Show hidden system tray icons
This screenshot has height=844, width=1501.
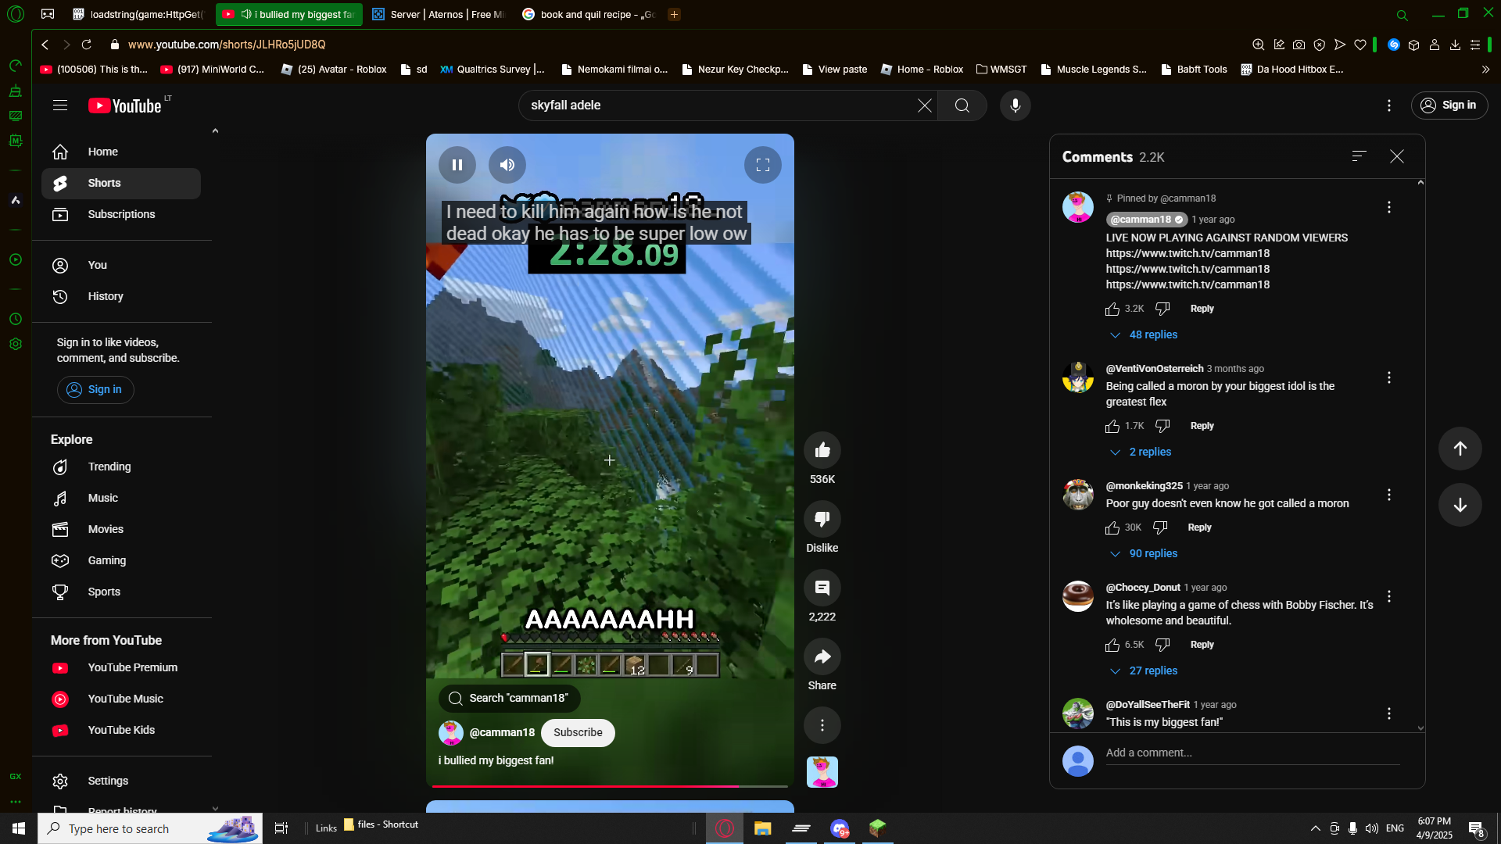tap(1316, 828)
